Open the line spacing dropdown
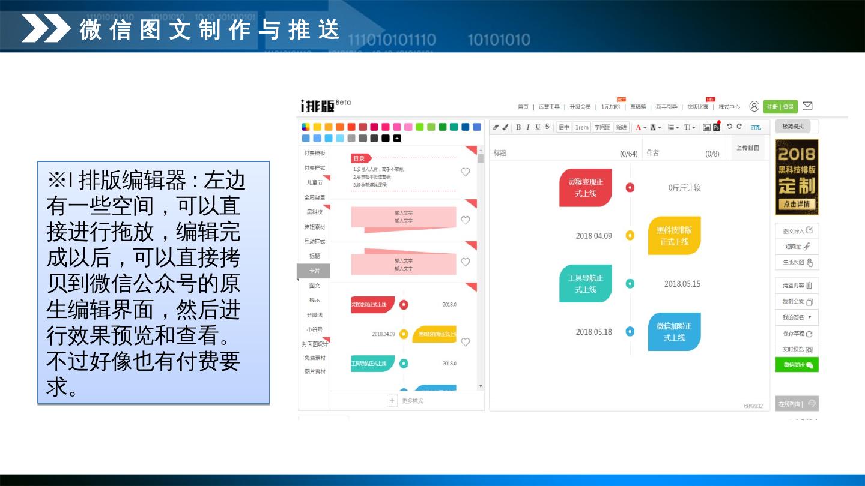 (673, 127)
